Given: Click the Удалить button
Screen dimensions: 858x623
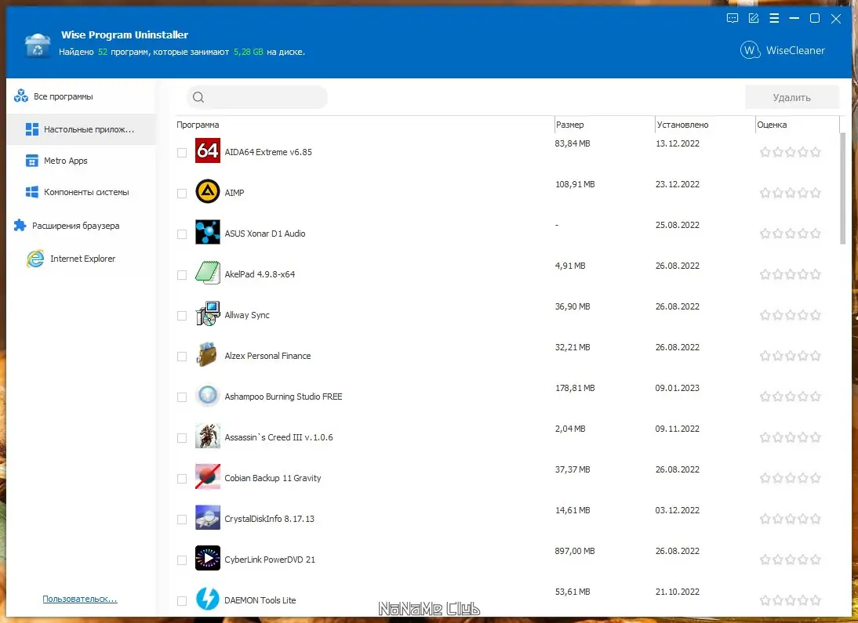Looking at the screenshot, I should (x=791, y=97).
